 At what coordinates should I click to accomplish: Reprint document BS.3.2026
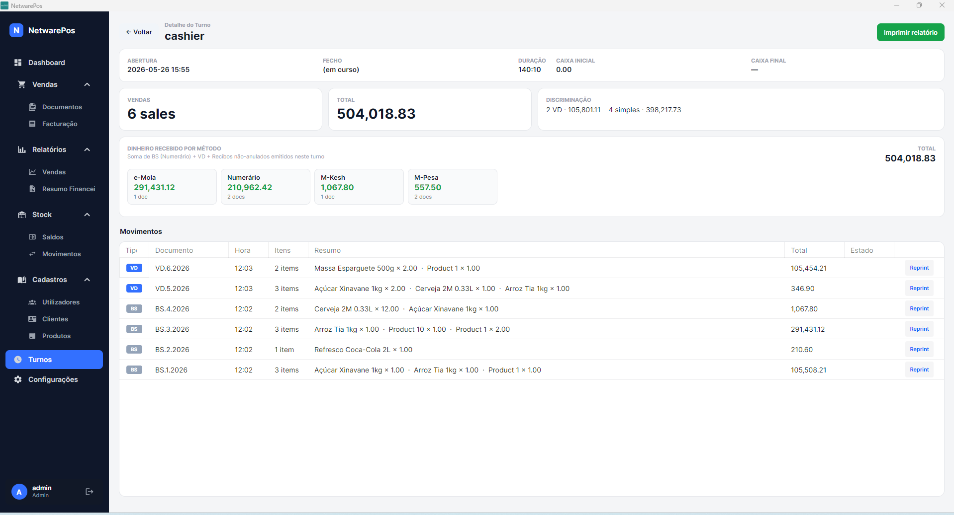point(919,329)
